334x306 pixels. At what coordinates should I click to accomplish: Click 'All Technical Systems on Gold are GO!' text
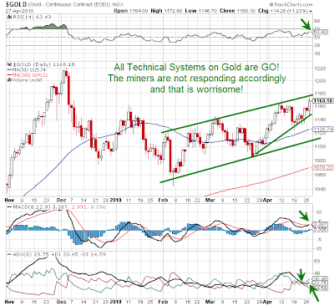197,67
